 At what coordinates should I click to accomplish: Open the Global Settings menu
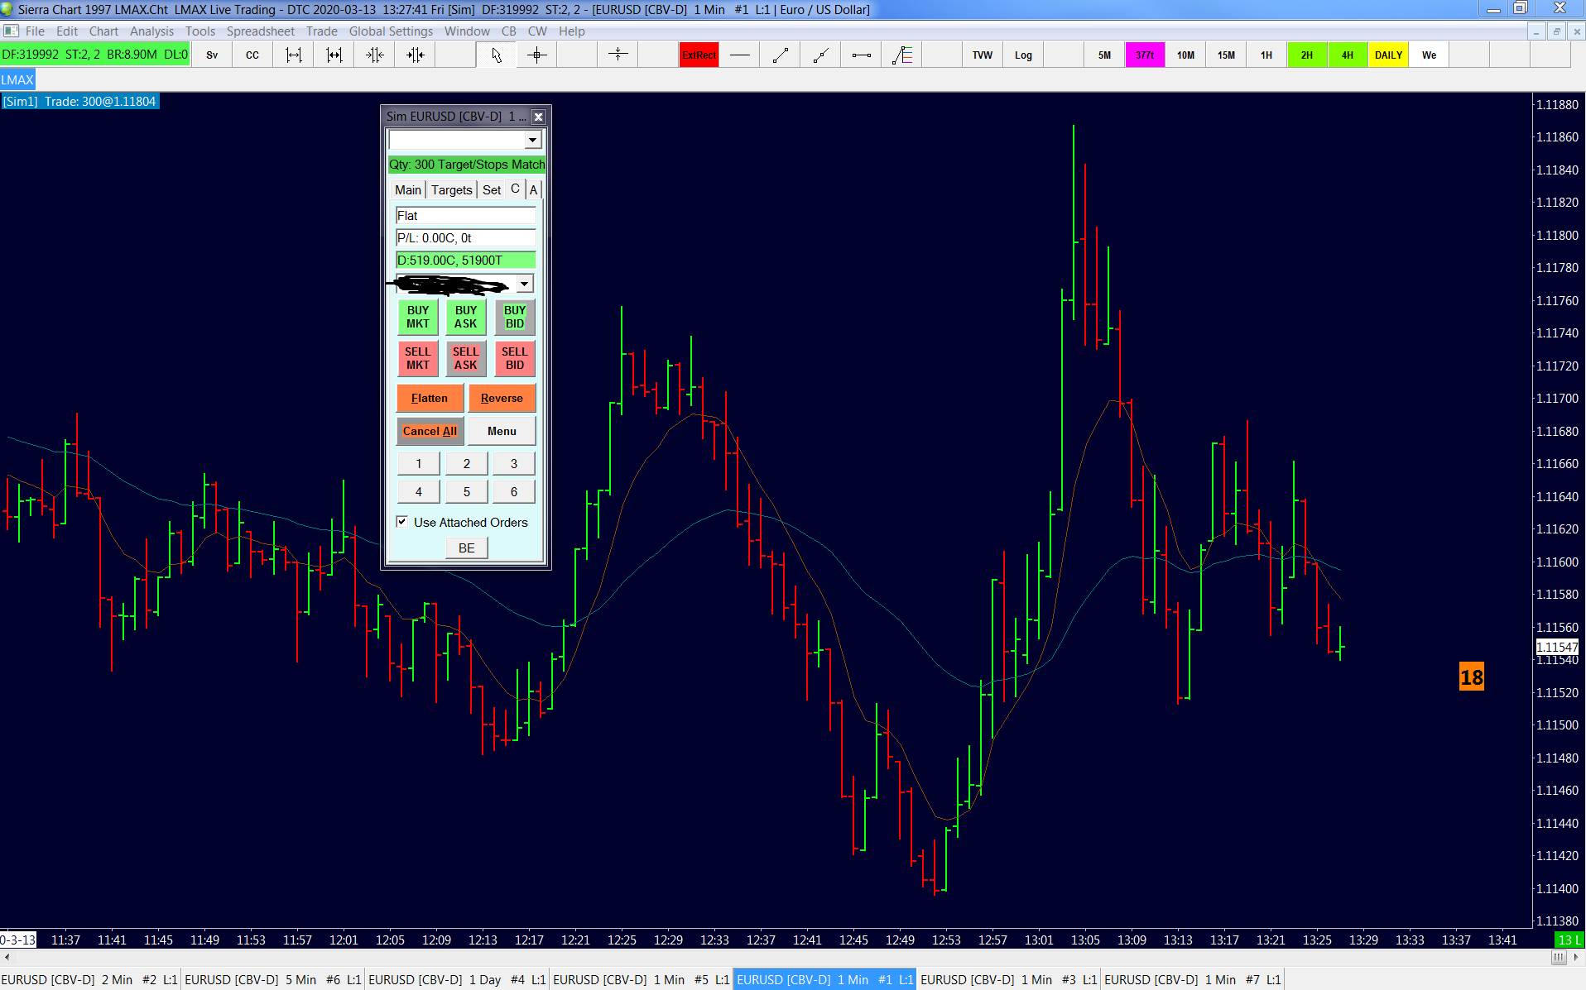[x=391, y=31]
